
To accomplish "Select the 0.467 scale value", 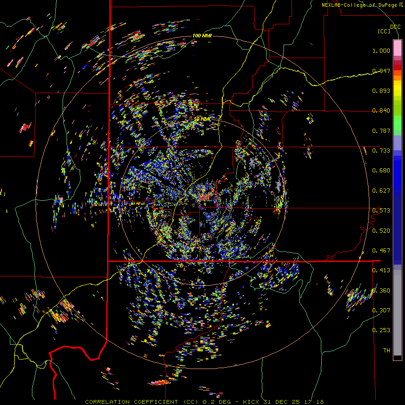I will pyautogui.click(x=381, y=251).
